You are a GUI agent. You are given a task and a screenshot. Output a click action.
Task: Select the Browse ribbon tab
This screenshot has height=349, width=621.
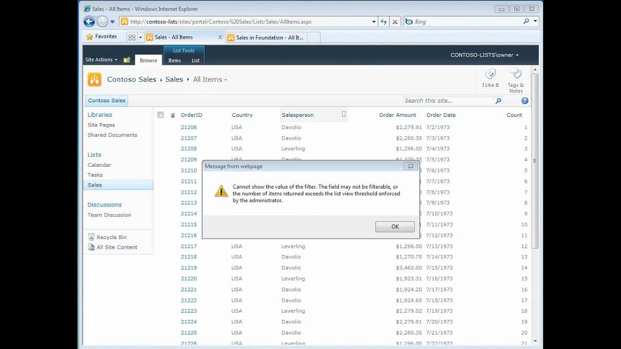[148, 61]
